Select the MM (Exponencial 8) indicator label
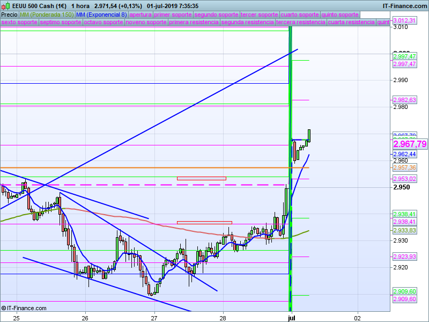429x322 pixels. (101, 14)
